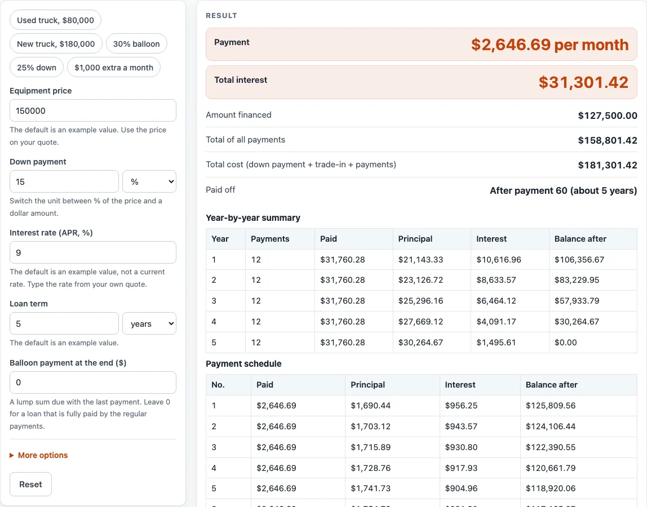The width and height of the screenshot is (647, 507).
Task: Click payment 4 interest $917.93 cell
Action: click(480, 468)
